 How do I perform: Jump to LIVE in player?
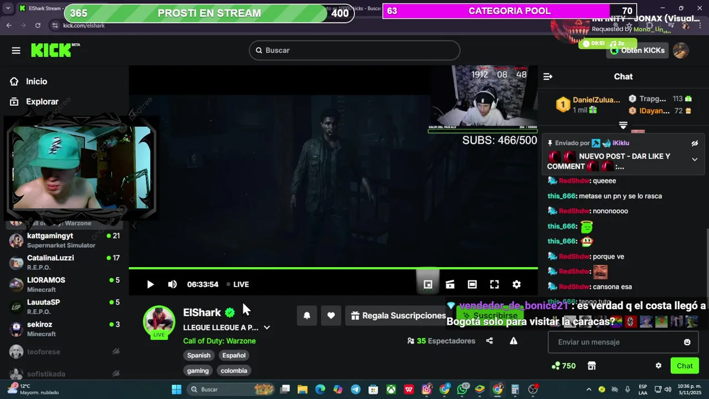coord(238,284)
